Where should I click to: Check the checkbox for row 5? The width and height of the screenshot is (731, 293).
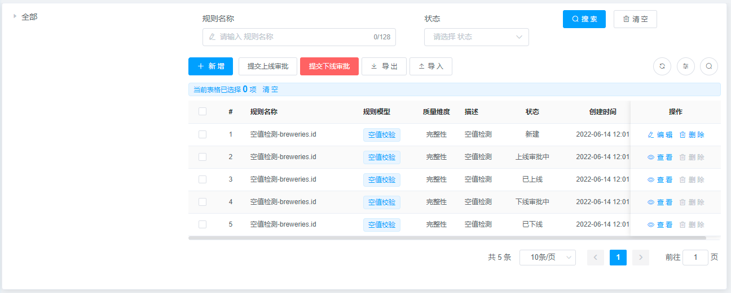coord(202,224)
